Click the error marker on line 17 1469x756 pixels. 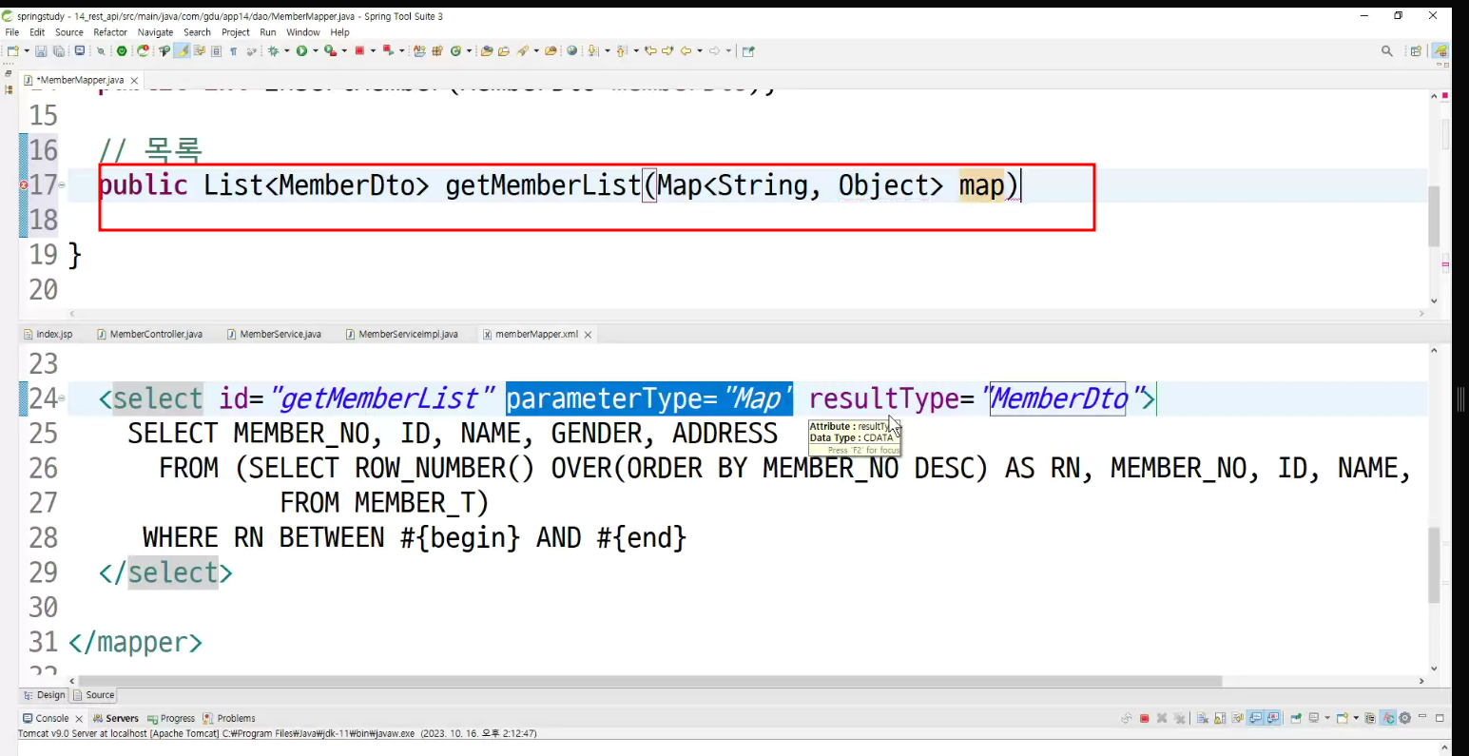pos(23,185)
